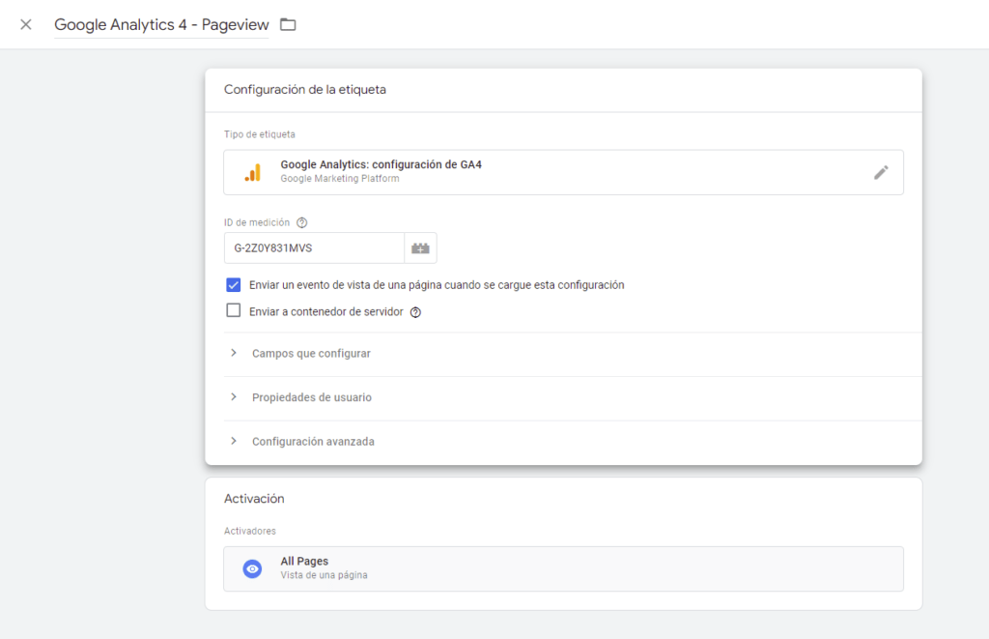This screenshot has width=989, height=639.
Task: Click the Google Analytics bar chart icon
Action: (253, 172)
